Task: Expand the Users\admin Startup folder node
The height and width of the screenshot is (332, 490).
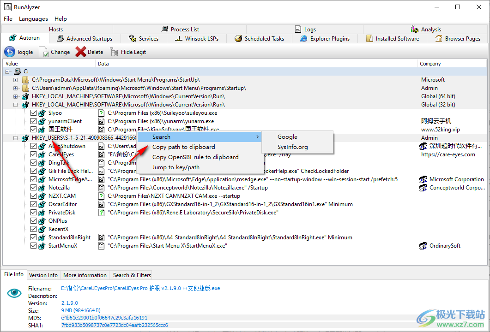Action: pos(15,88)
